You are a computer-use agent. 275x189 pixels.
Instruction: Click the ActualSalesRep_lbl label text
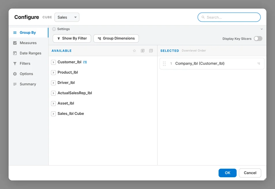pyautogui.click(x=75, y=93)
